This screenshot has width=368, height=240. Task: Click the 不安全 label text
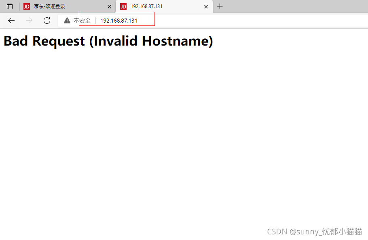82,21
